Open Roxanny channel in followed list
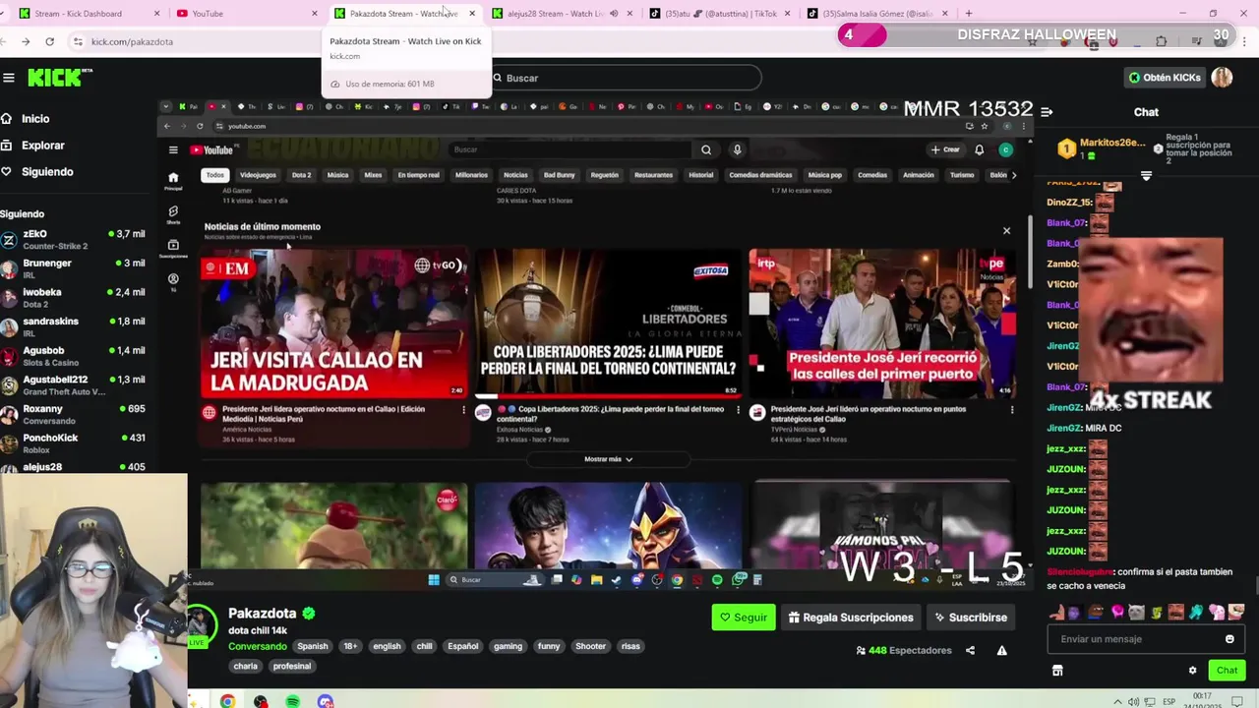This screenshot has height=708, width=1259. pyautogui.click(x=74, y=413)
